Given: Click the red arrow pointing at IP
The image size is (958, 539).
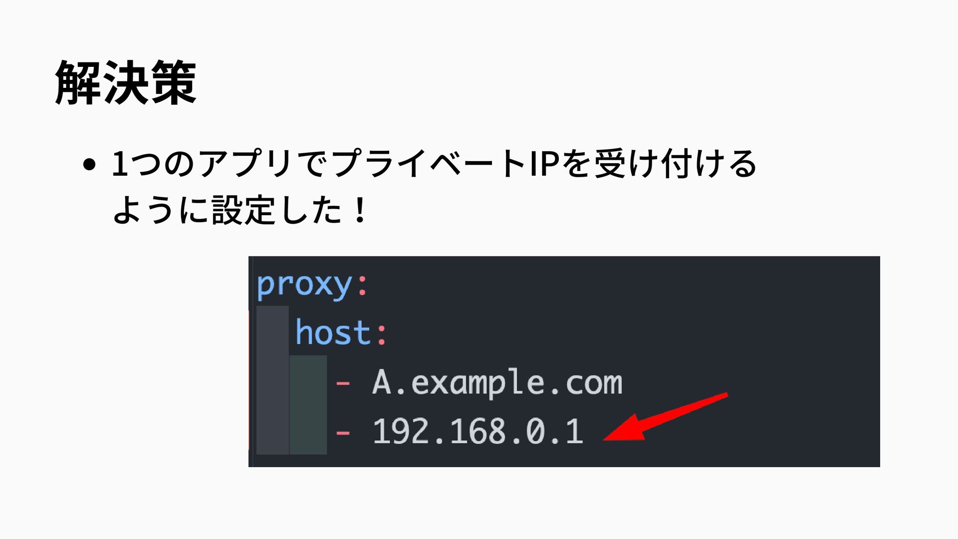Looking at the screenshot, I should pos(665,417).
